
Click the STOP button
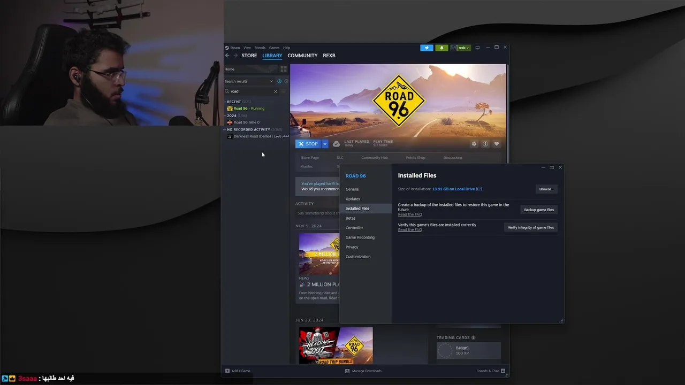click(308, 144)
